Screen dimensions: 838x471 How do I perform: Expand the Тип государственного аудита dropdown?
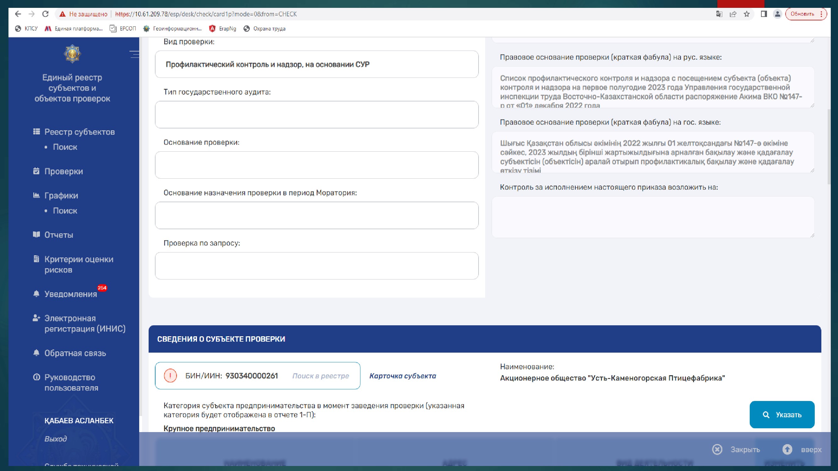[x=316, y=115]
